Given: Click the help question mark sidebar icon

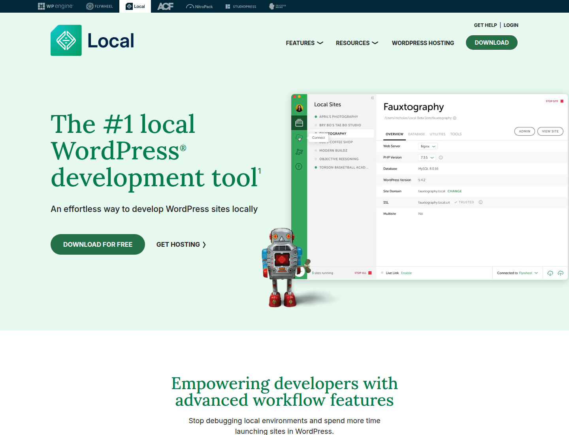Looking at the screenshot, I should 299,166.
